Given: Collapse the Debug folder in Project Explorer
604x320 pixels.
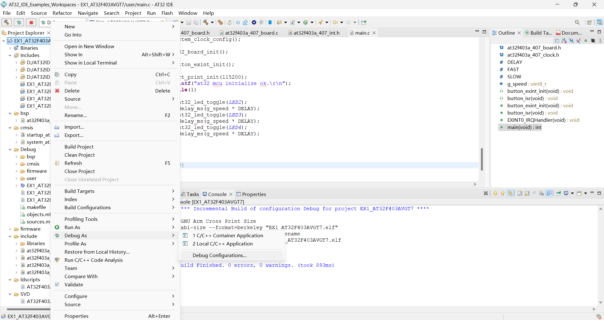Looking at the screenshot, I should point(10,149).
